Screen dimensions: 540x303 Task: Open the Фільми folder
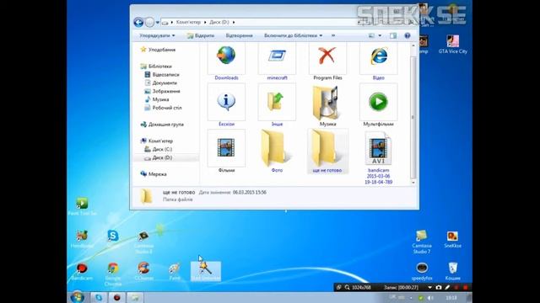(226, 151)
